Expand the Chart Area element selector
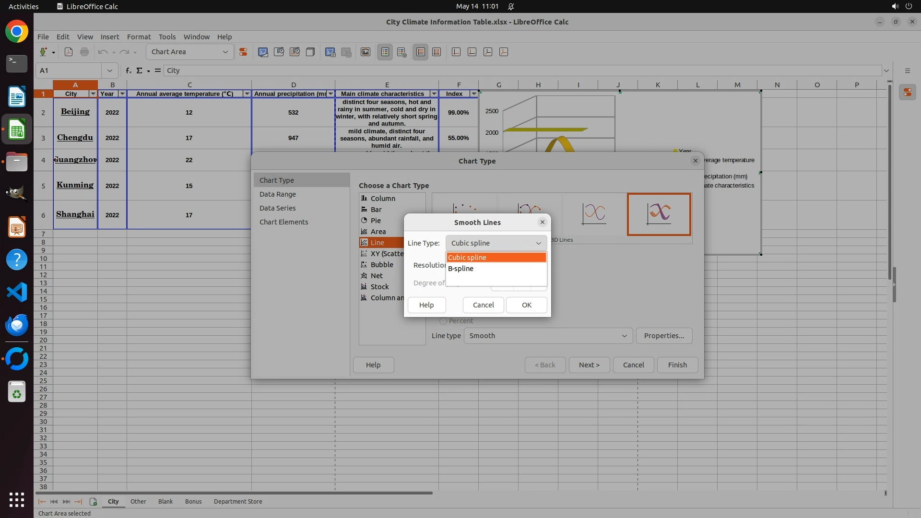This screenshot has height=518, width=921. coord(225,52)
